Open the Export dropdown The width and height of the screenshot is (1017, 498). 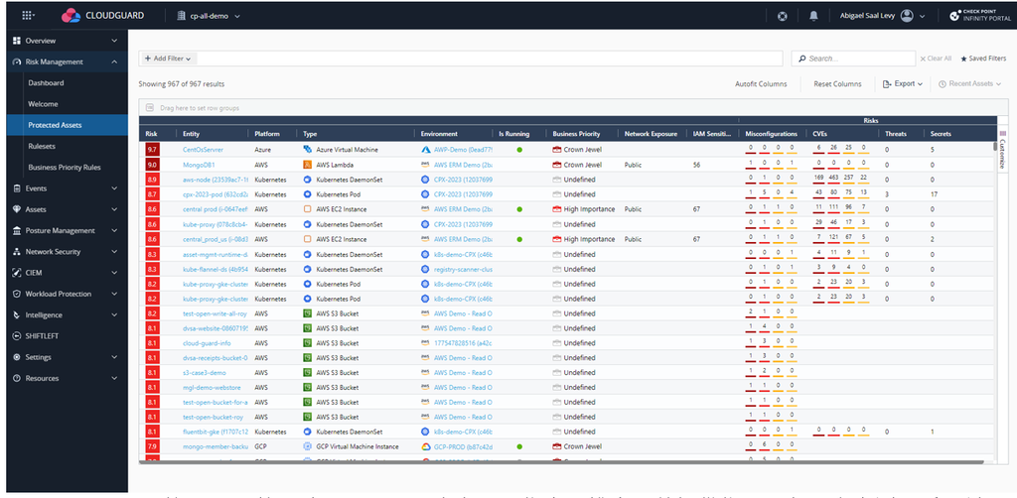(x=903, y=84)
